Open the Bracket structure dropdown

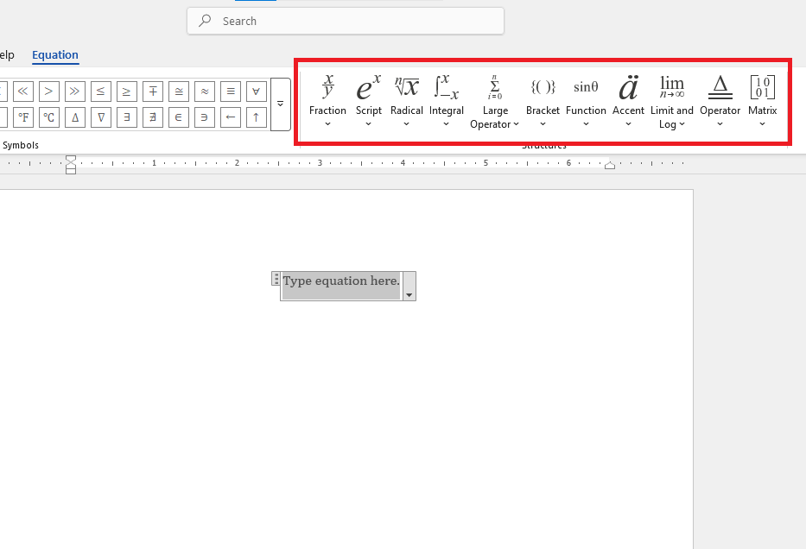pos(543,101)
